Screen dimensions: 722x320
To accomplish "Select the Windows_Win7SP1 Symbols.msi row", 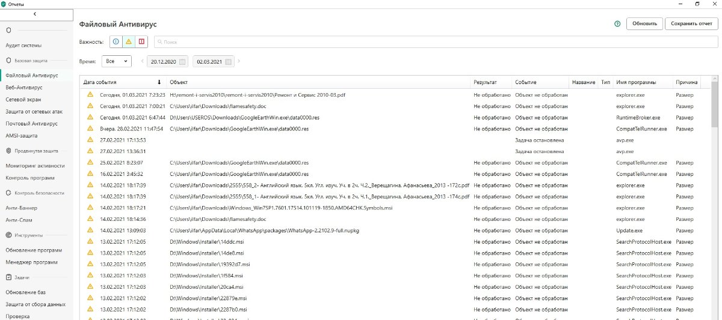I will tap(395, 208).
